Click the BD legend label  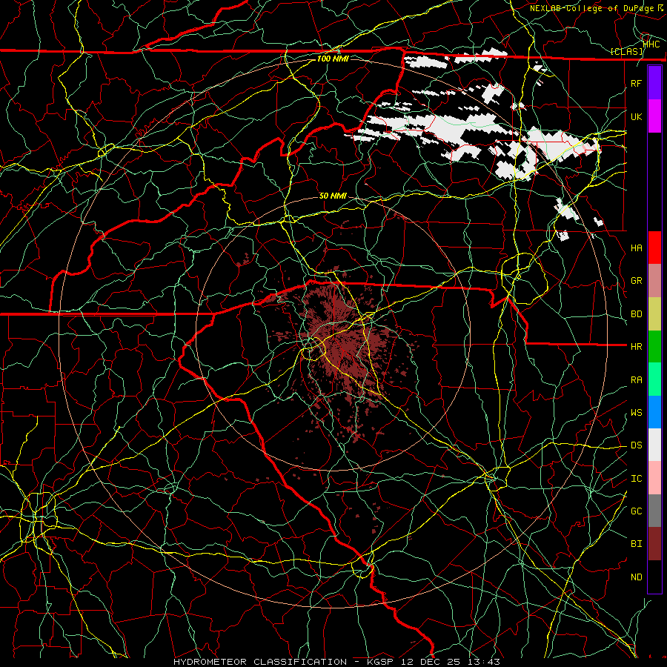pos(636,314)
